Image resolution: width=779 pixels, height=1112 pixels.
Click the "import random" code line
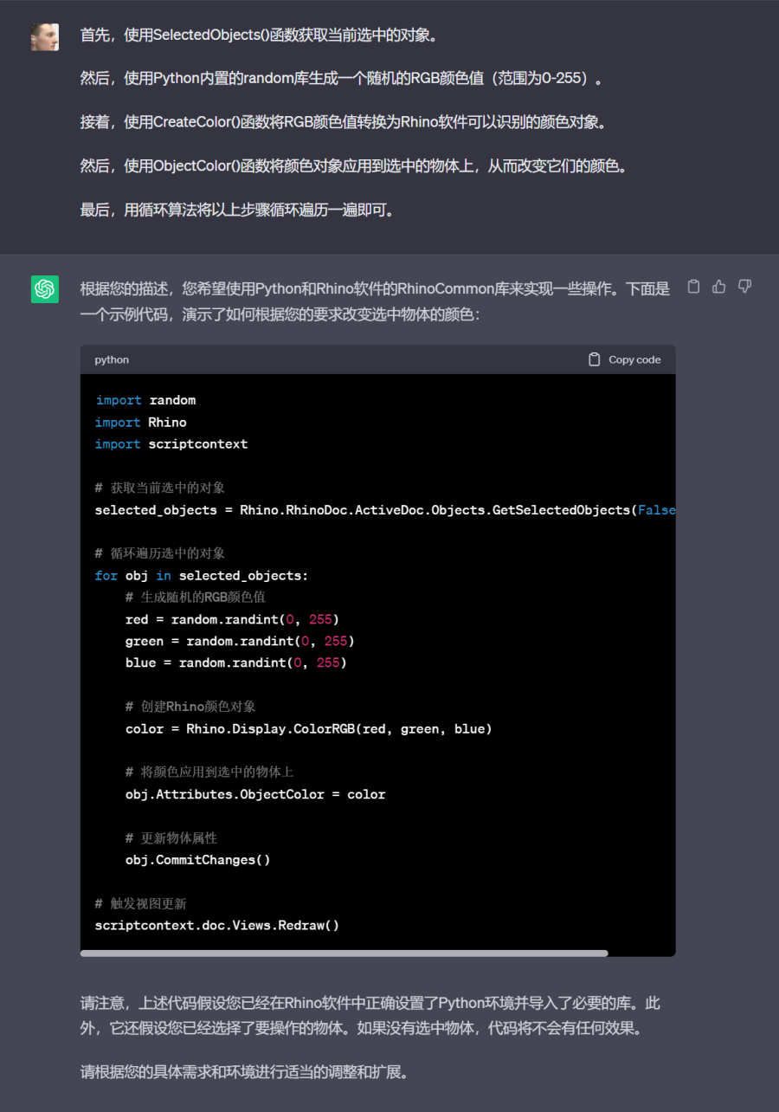pos(145,400)
